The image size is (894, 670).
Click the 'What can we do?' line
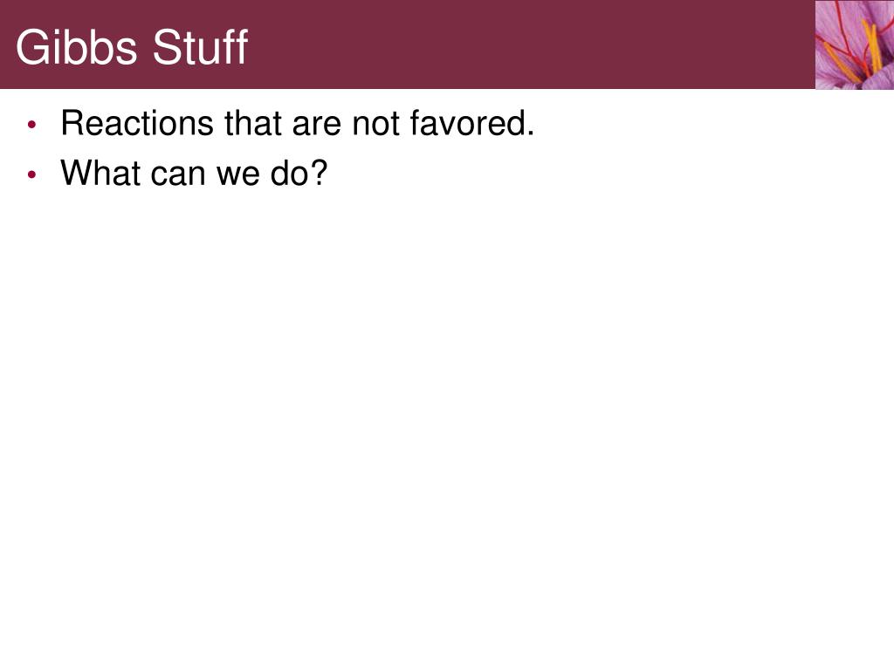(x=194, y=173)
